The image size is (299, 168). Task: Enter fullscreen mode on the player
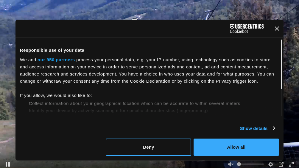291,164
